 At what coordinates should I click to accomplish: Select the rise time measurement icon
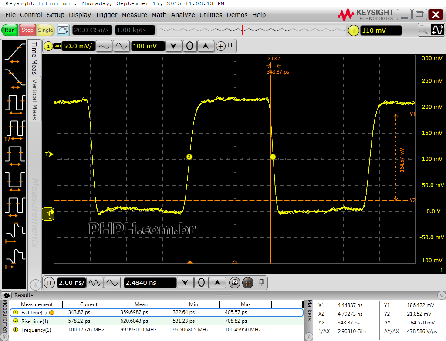[14, 54]
